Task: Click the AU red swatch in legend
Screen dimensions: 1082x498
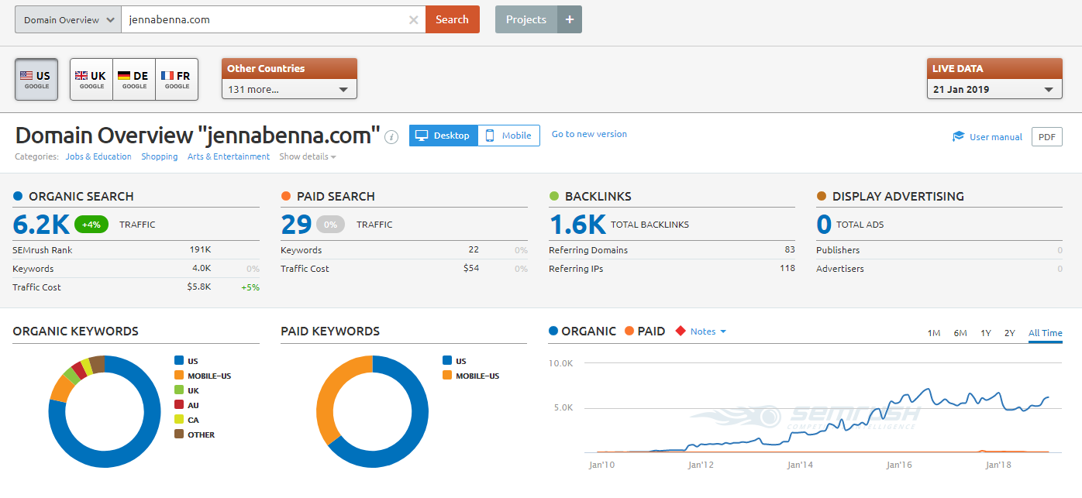Action: pyautogui.click(x=179, y=405)
